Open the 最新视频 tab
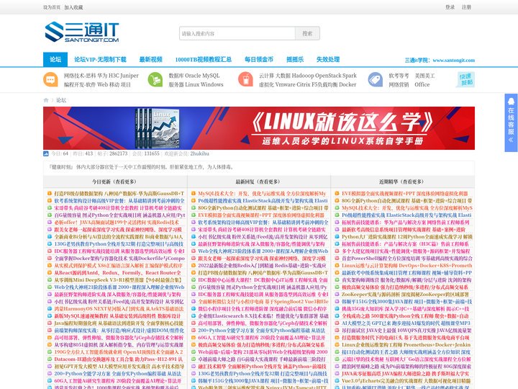 click(x=150, y=60)
